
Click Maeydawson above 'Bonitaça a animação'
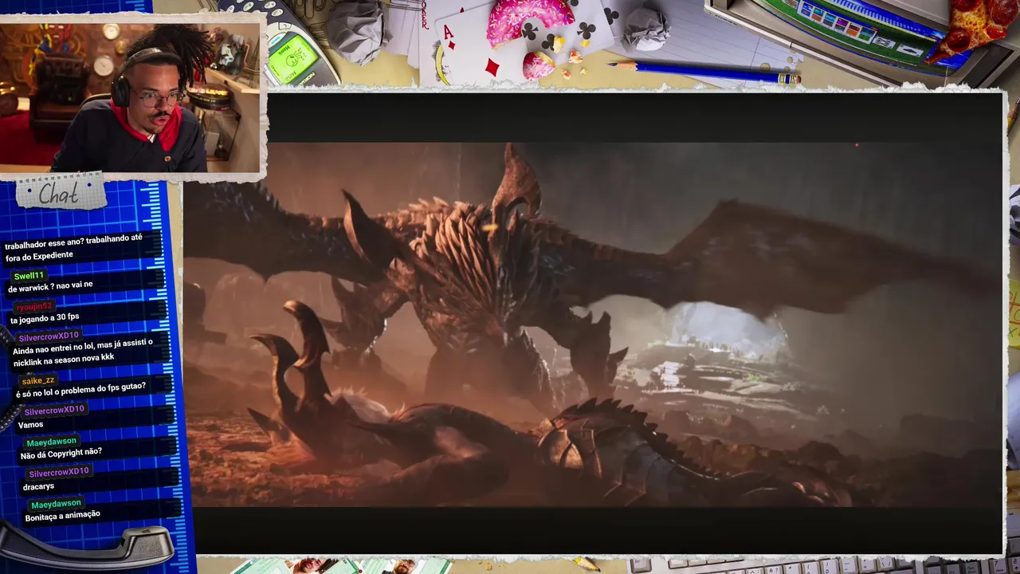point(56,504)
